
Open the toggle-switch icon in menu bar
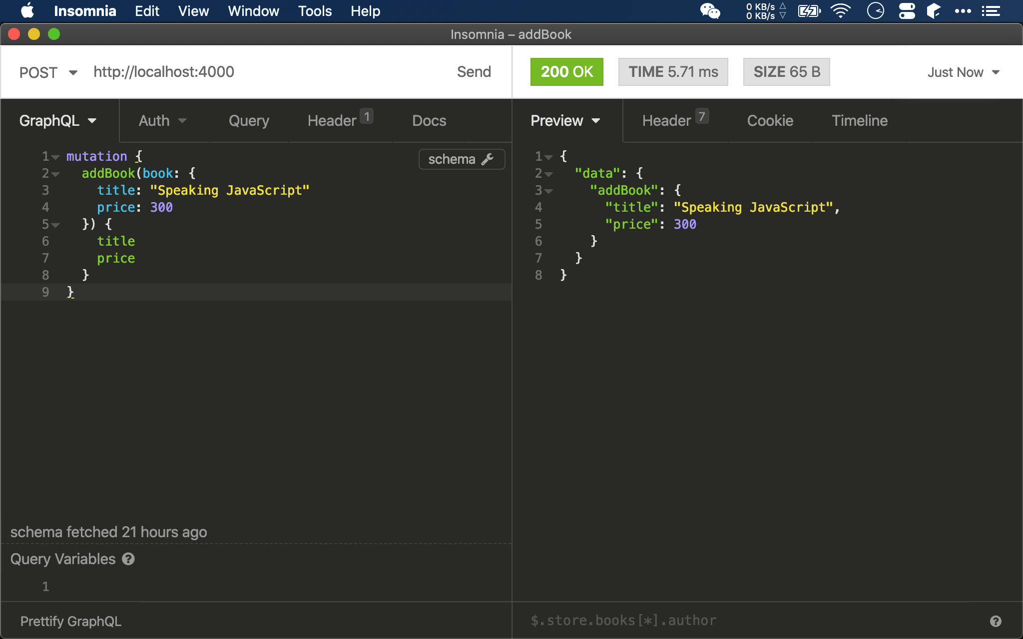point(907,11)
